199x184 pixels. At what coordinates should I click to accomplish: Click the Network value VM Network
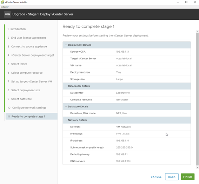click(x=123, y=127)
